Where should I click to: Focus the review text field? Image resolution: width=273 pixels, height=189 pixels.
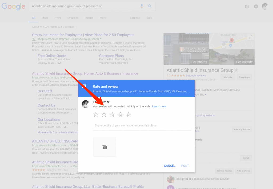142,125
